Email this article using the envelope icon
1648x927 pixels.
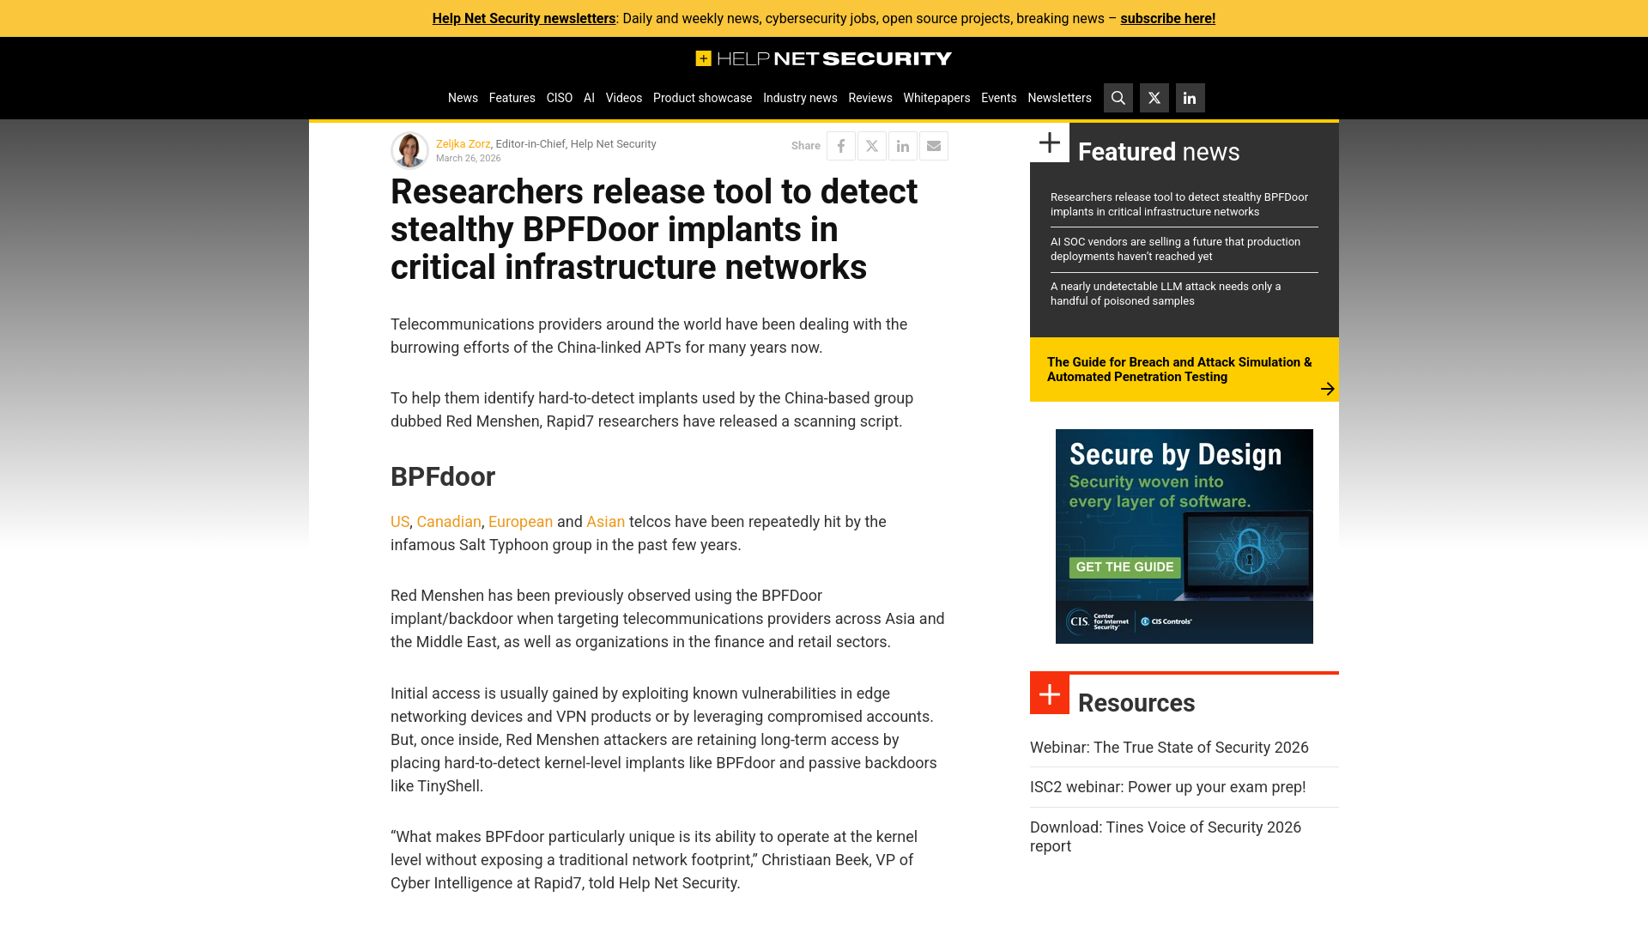(934, 146)
